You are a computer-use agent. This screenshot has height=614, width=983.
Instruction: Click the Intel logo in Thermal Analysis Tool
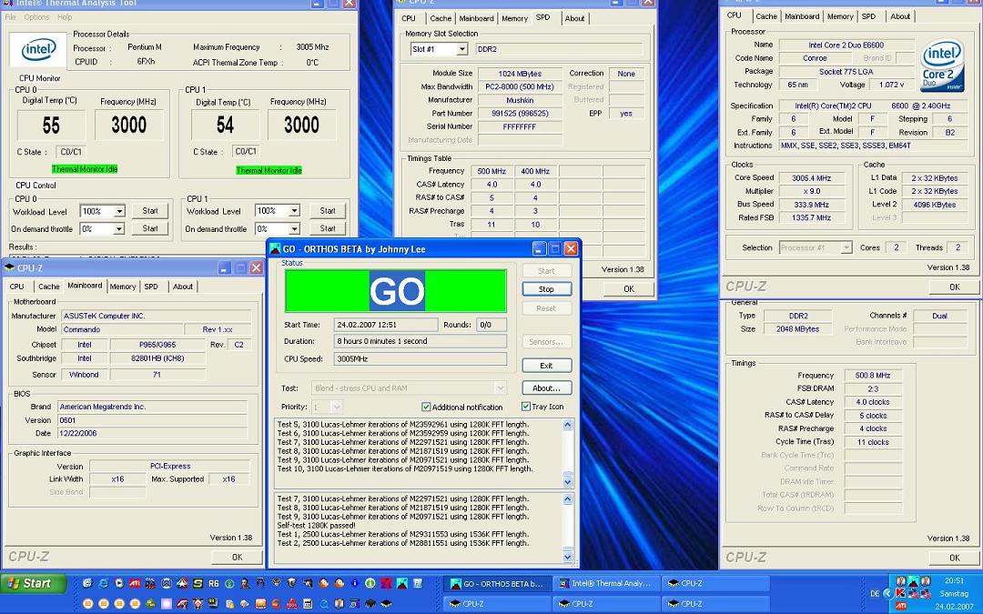click(x=38, y=50)
